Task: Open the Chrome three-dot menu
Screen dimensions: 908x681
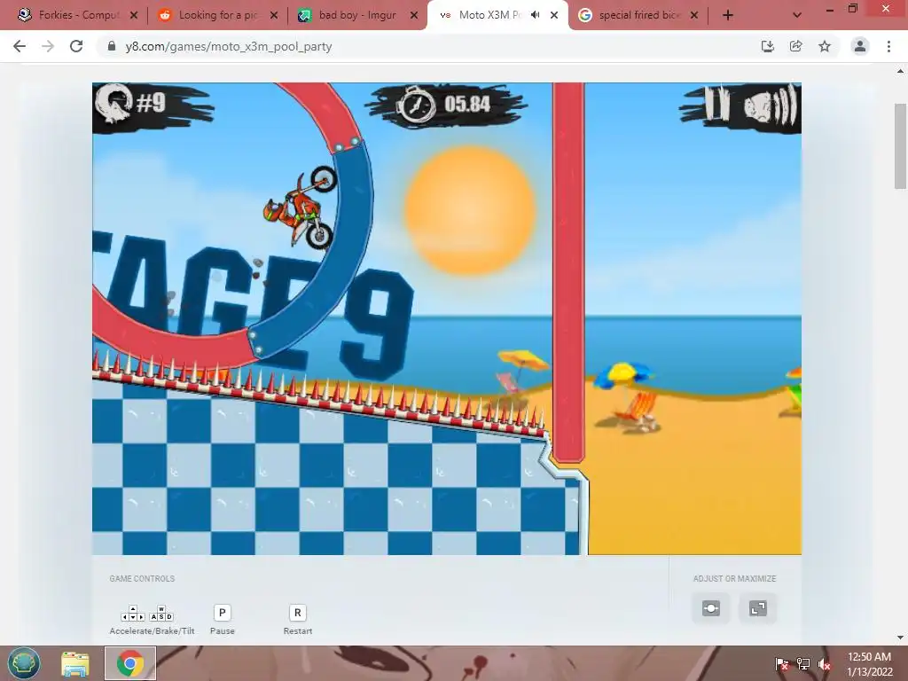Action: pos(888,46)
